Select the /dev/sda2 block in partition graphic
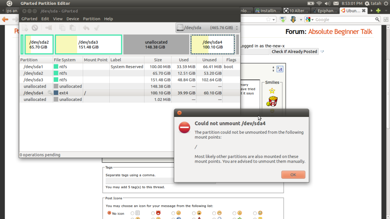 tap(39, 45)
